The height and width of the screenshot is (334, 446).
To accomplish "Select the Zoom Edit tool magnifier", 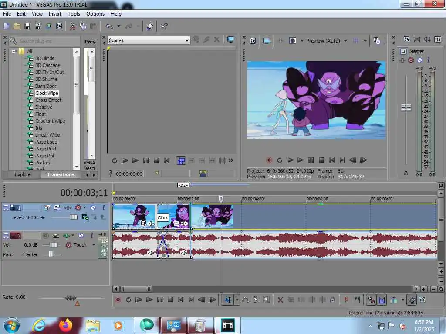I will (266, 300).
